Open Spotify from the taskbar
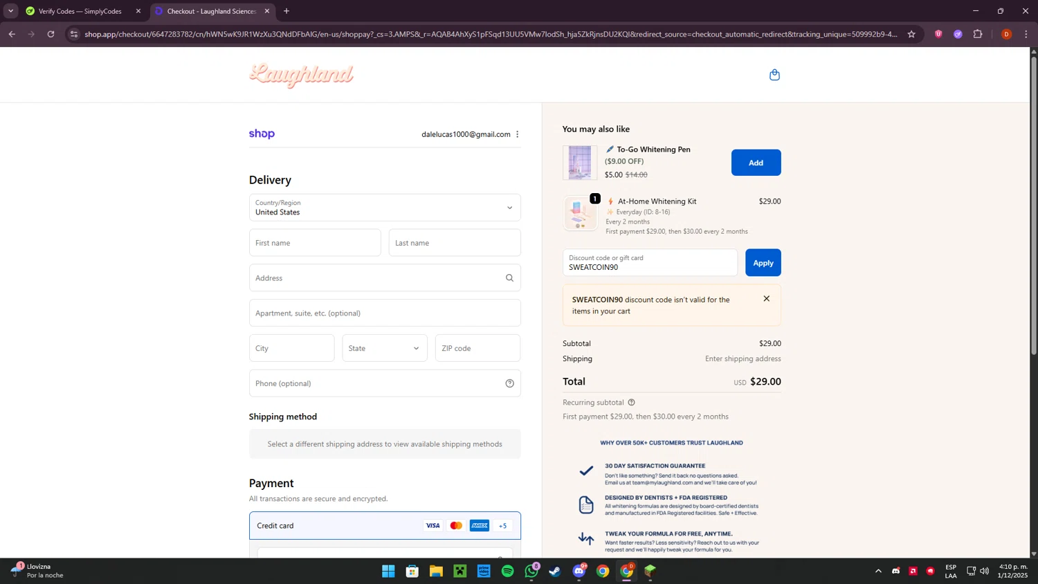Image resolution: width=1038 pixels, height=584 pixels. tap(507, 571)
